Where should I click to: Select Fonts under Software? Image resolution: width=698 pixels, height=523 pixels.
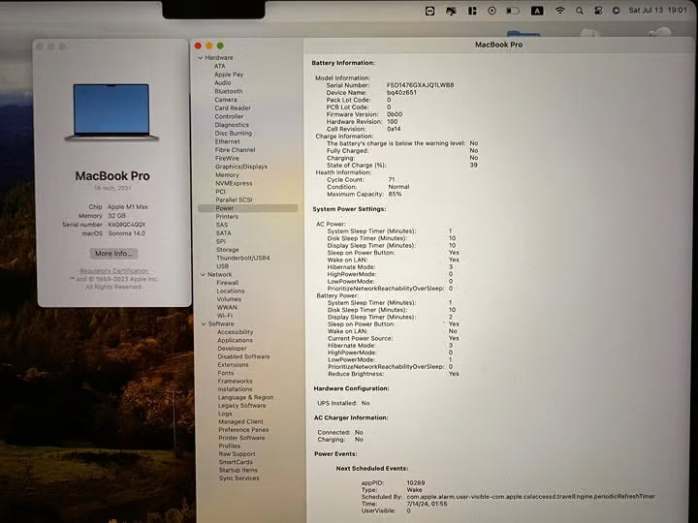click(226, 373)
